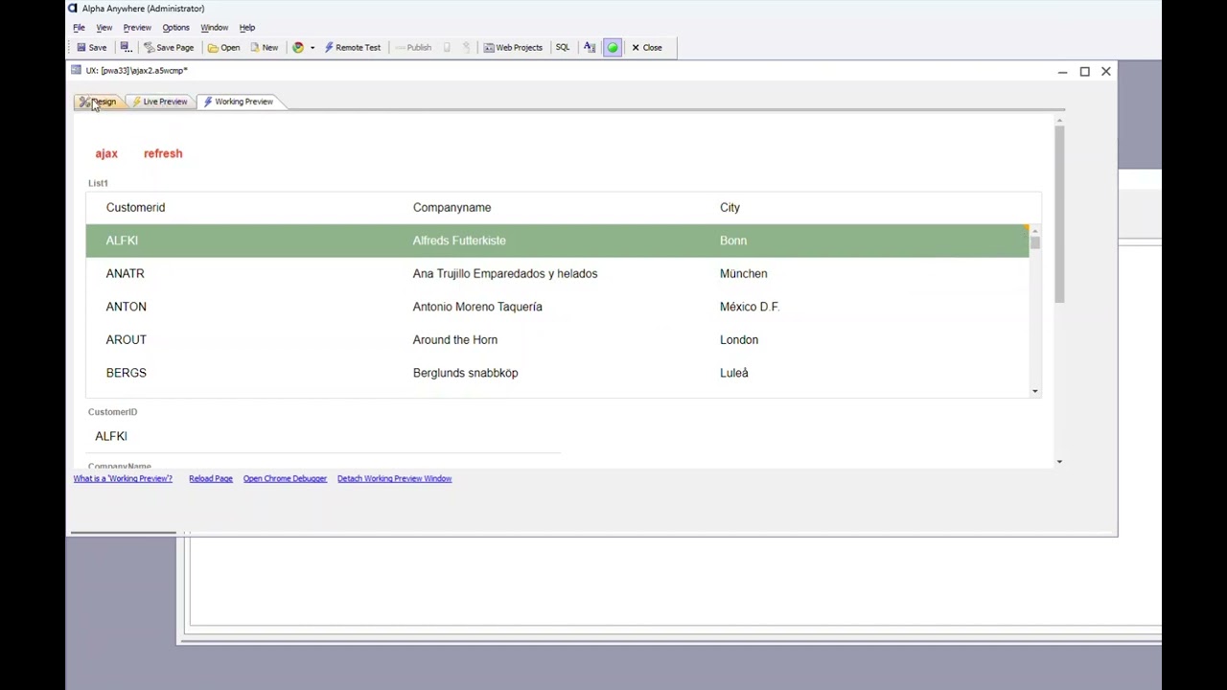Click the List1 vertical scrollbar thumb
This screenshot has width=1227, height=690.
[1034, 242]
